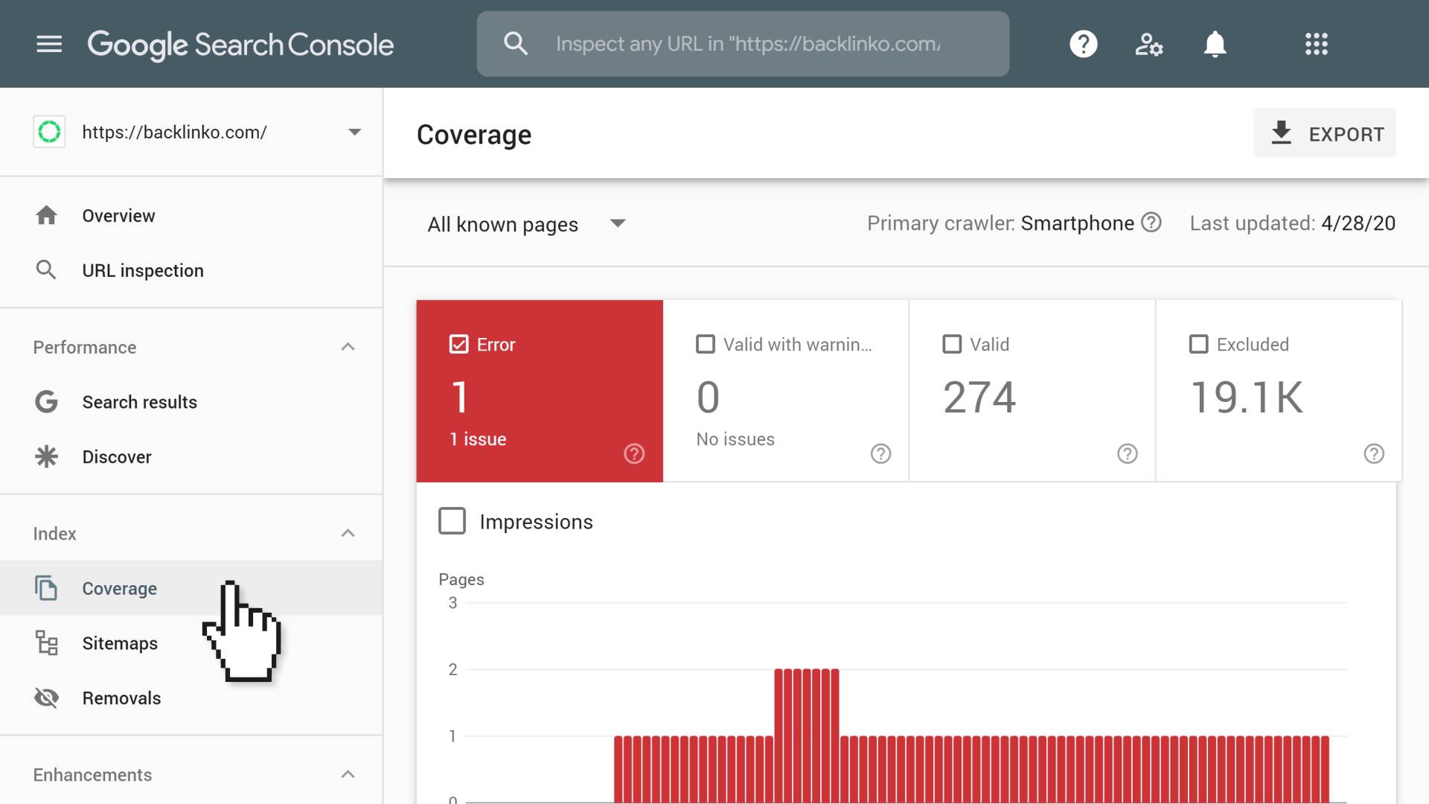Click the search magnifier in URL bar
This screenshot has width=1429, height=804.
click(x=515, y=44)
